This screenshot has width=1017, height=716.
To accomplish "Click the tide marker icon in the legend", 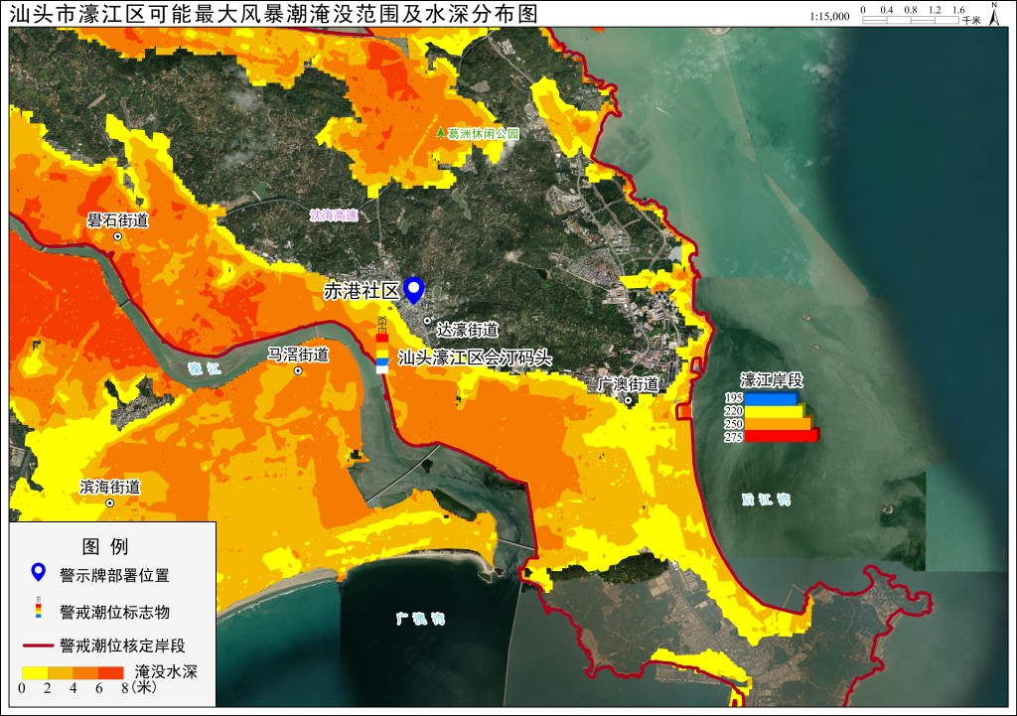I will 39,607.
